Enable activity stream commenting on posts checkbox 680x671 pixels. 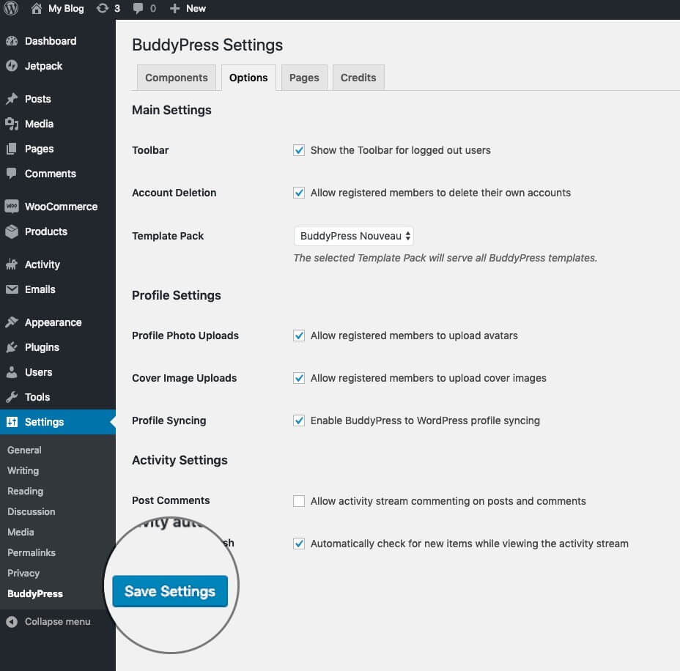(299, 501)
